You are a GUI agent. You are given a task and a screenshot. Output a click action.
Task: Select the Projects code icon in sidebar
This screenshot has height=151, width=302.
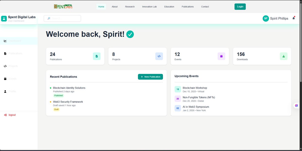(x=5, y=66)
